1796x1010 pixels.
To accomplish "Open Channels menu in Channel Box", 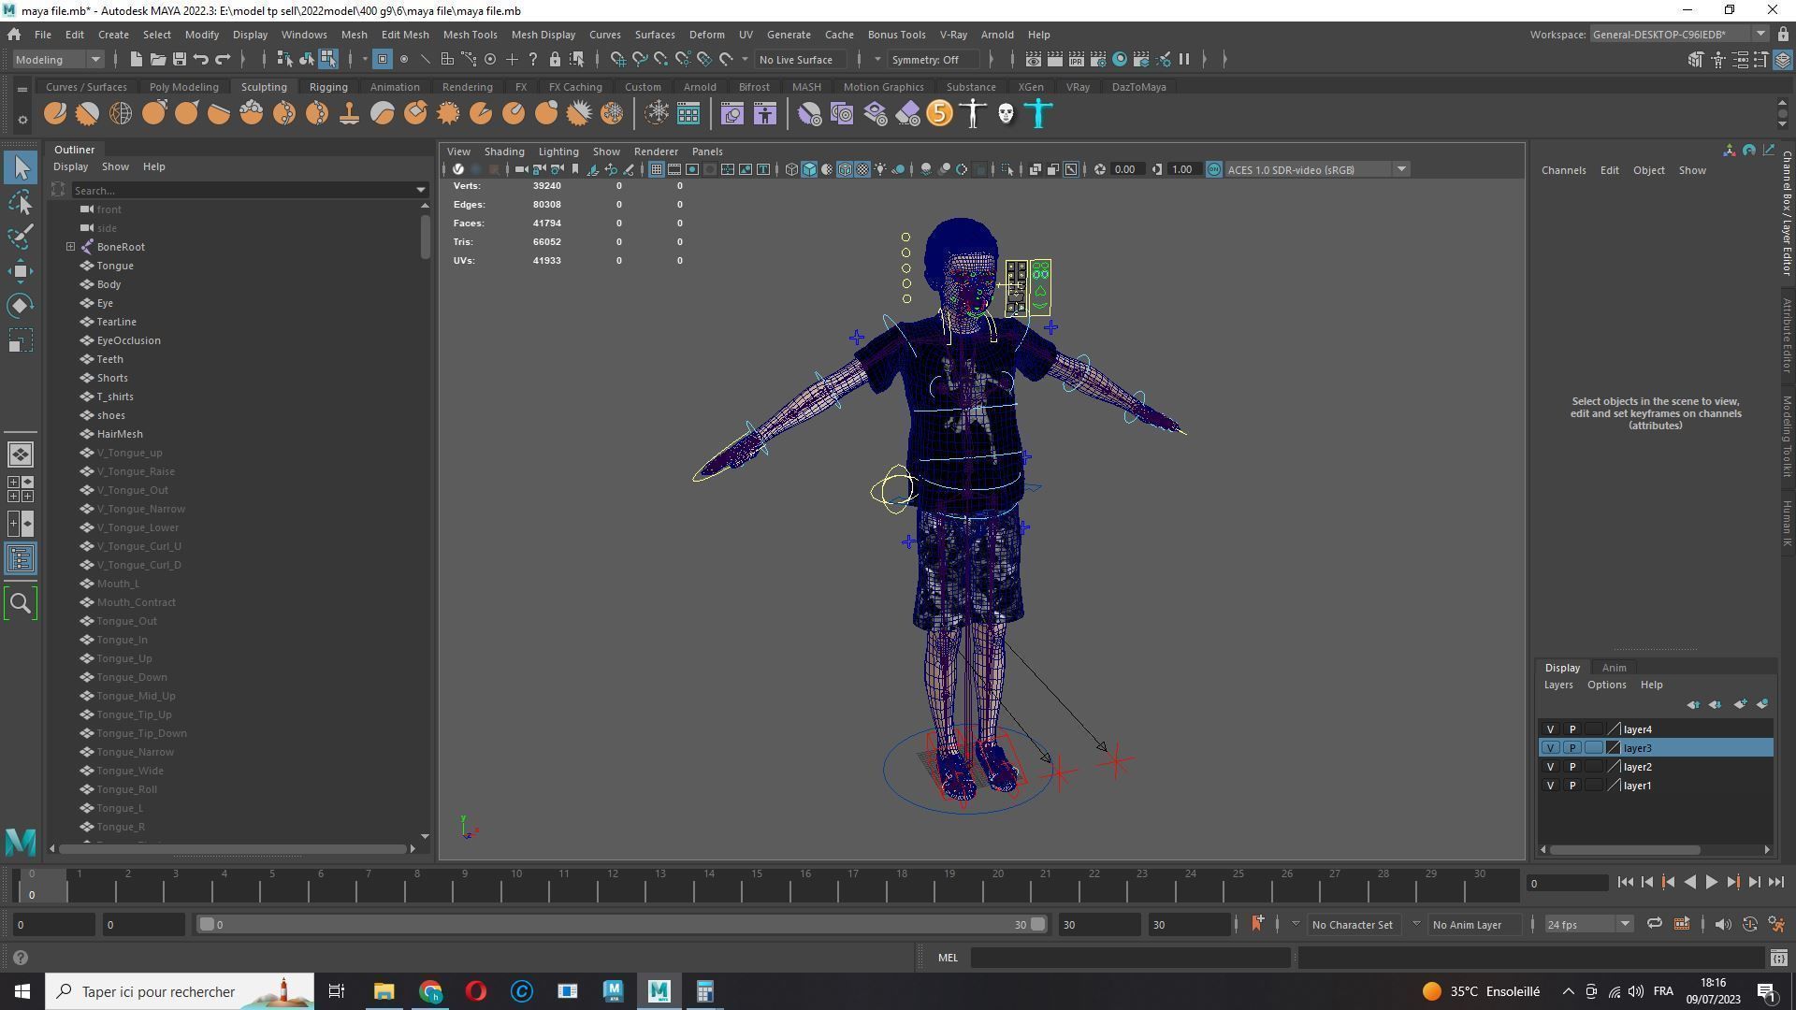I will click(1563, 170).
